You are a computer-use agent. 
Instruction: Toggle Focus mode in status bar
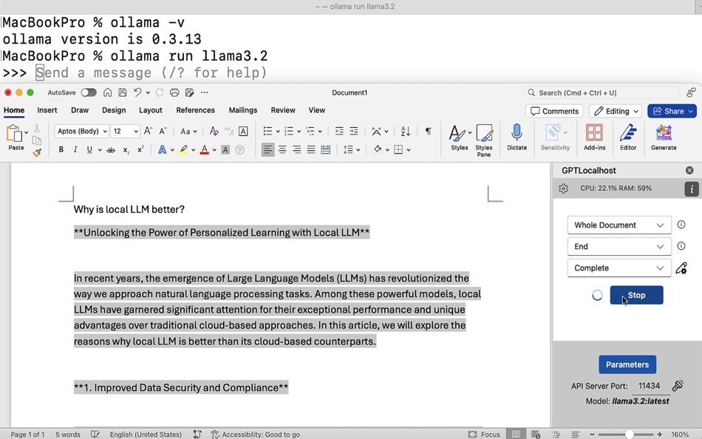click(x=484, y=434)
